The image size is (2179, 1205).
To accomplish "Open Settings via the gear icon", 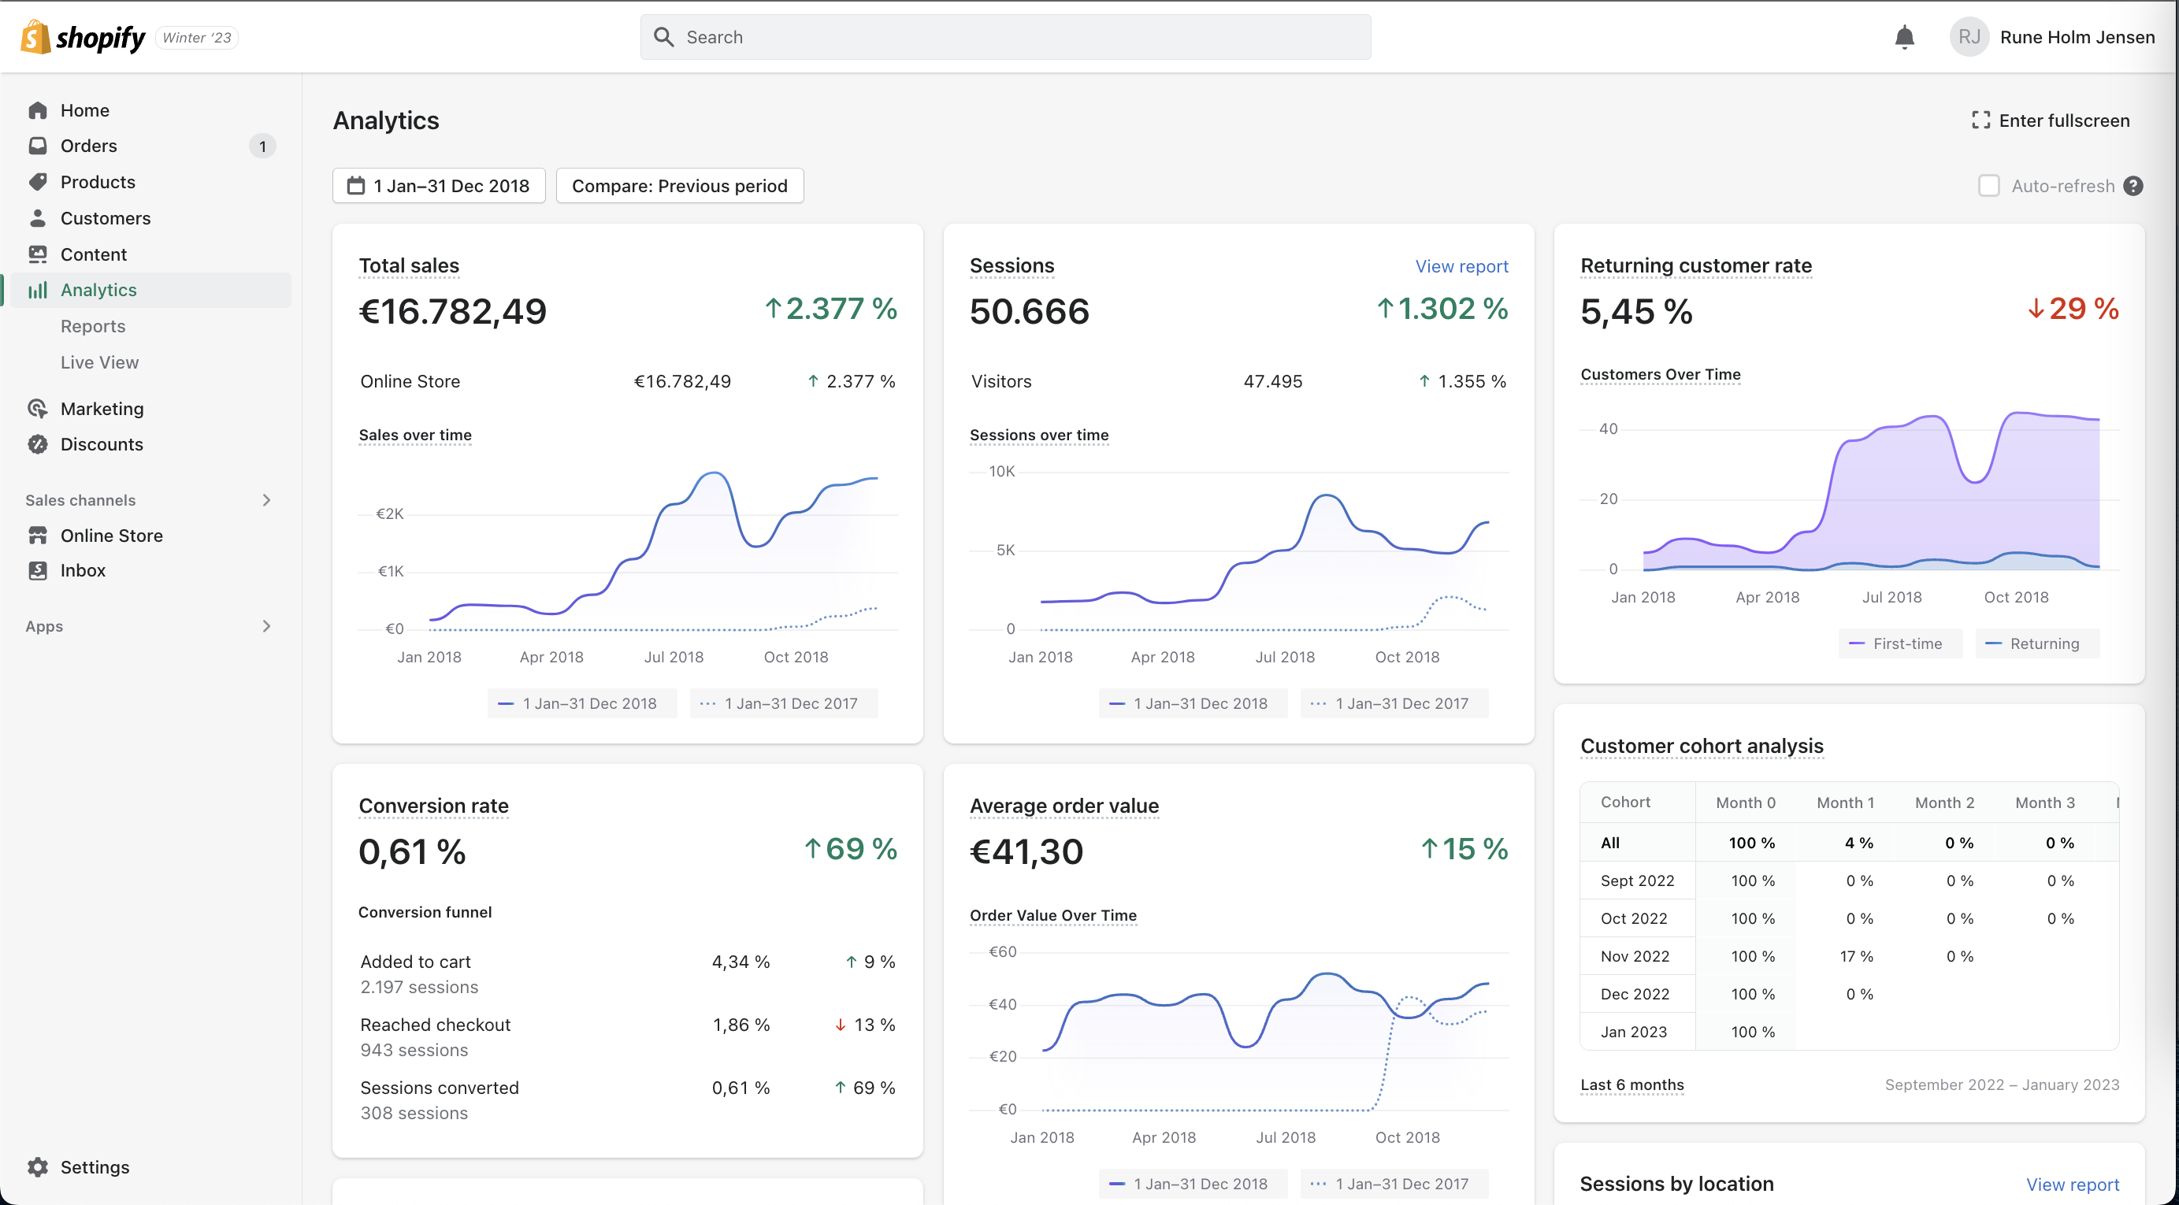I will (37, 1167).
